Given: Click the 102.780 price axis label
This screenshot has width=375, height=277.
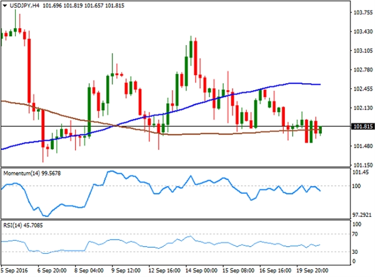Looking at the screenshot, I should [363, 69].
